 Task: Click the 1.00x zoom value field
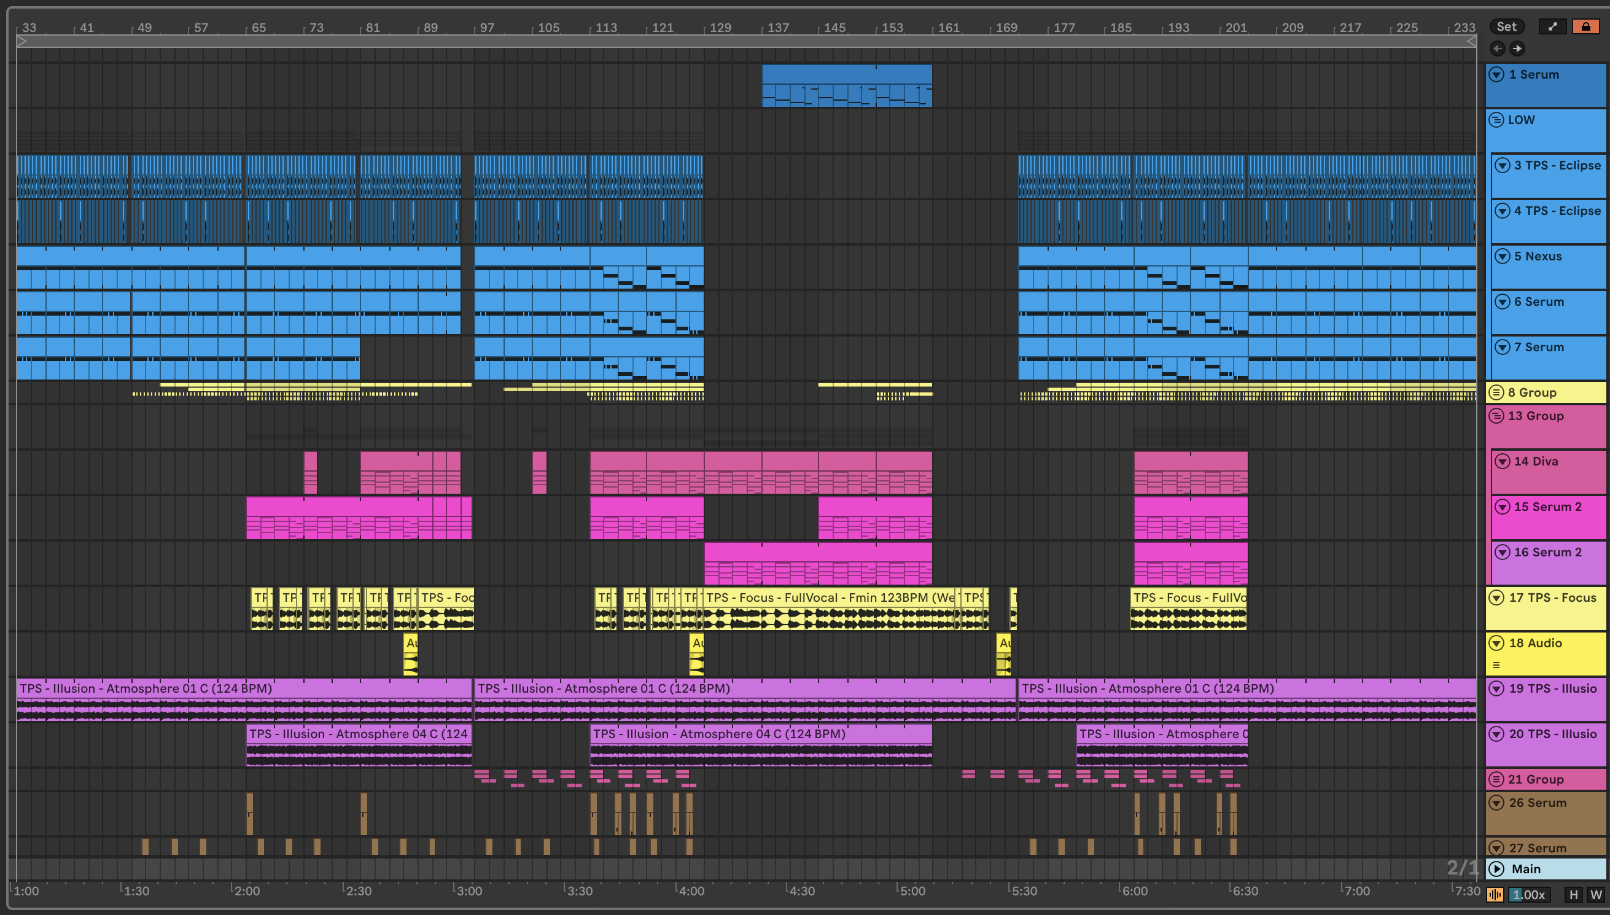coord(1528,894)
